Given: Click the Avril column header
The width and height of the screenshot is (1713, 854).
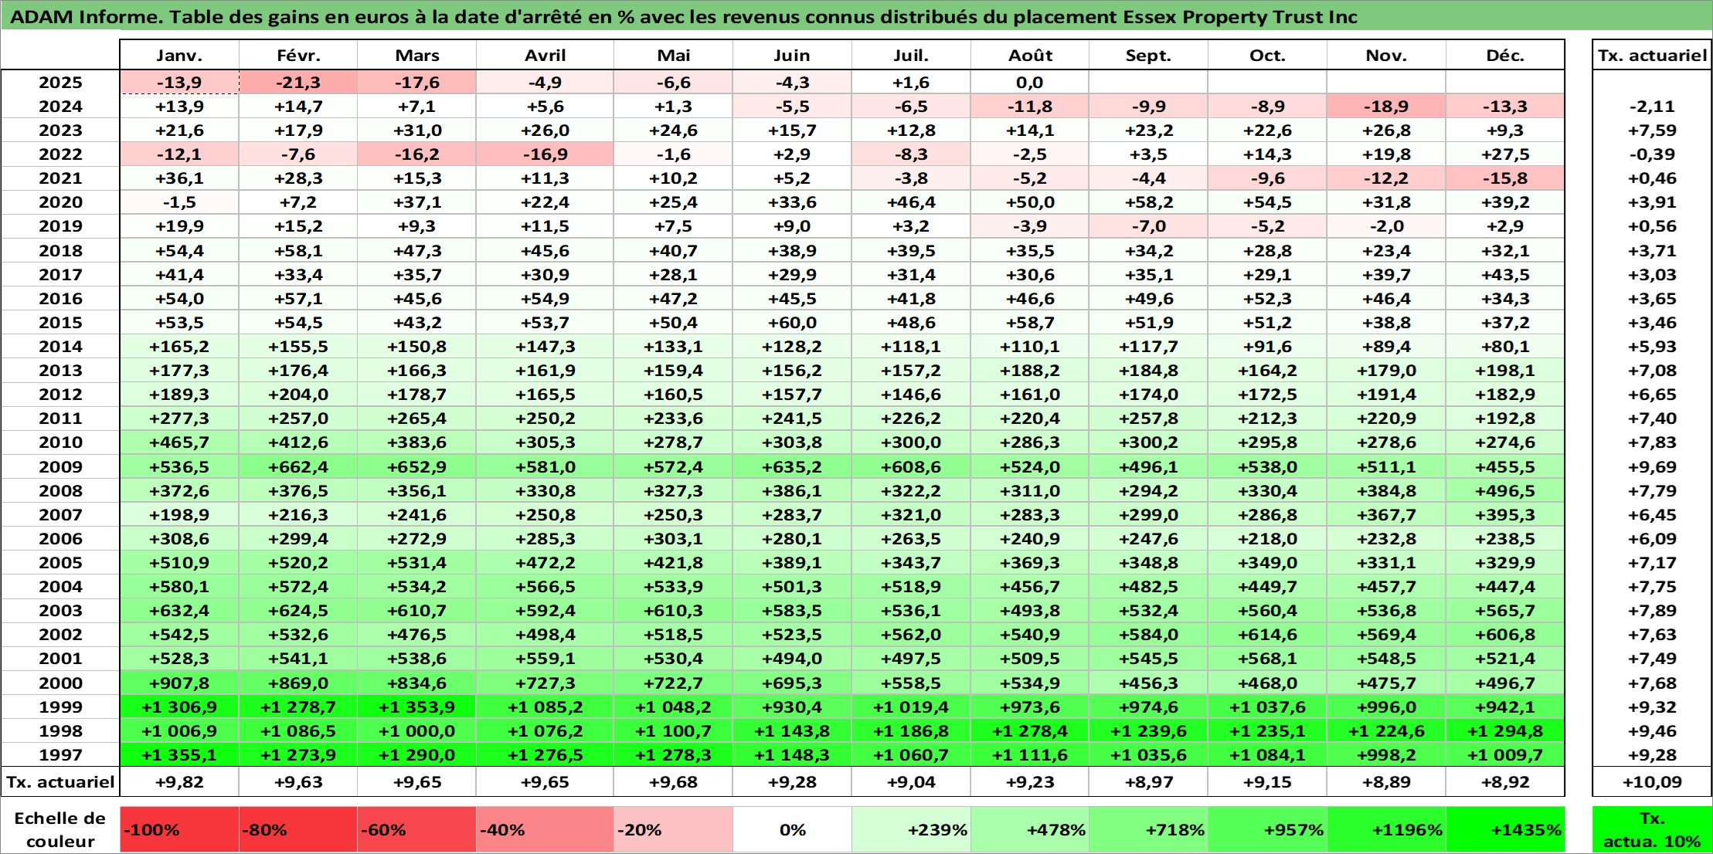Looking at the screenshot, I should point(545,55).
